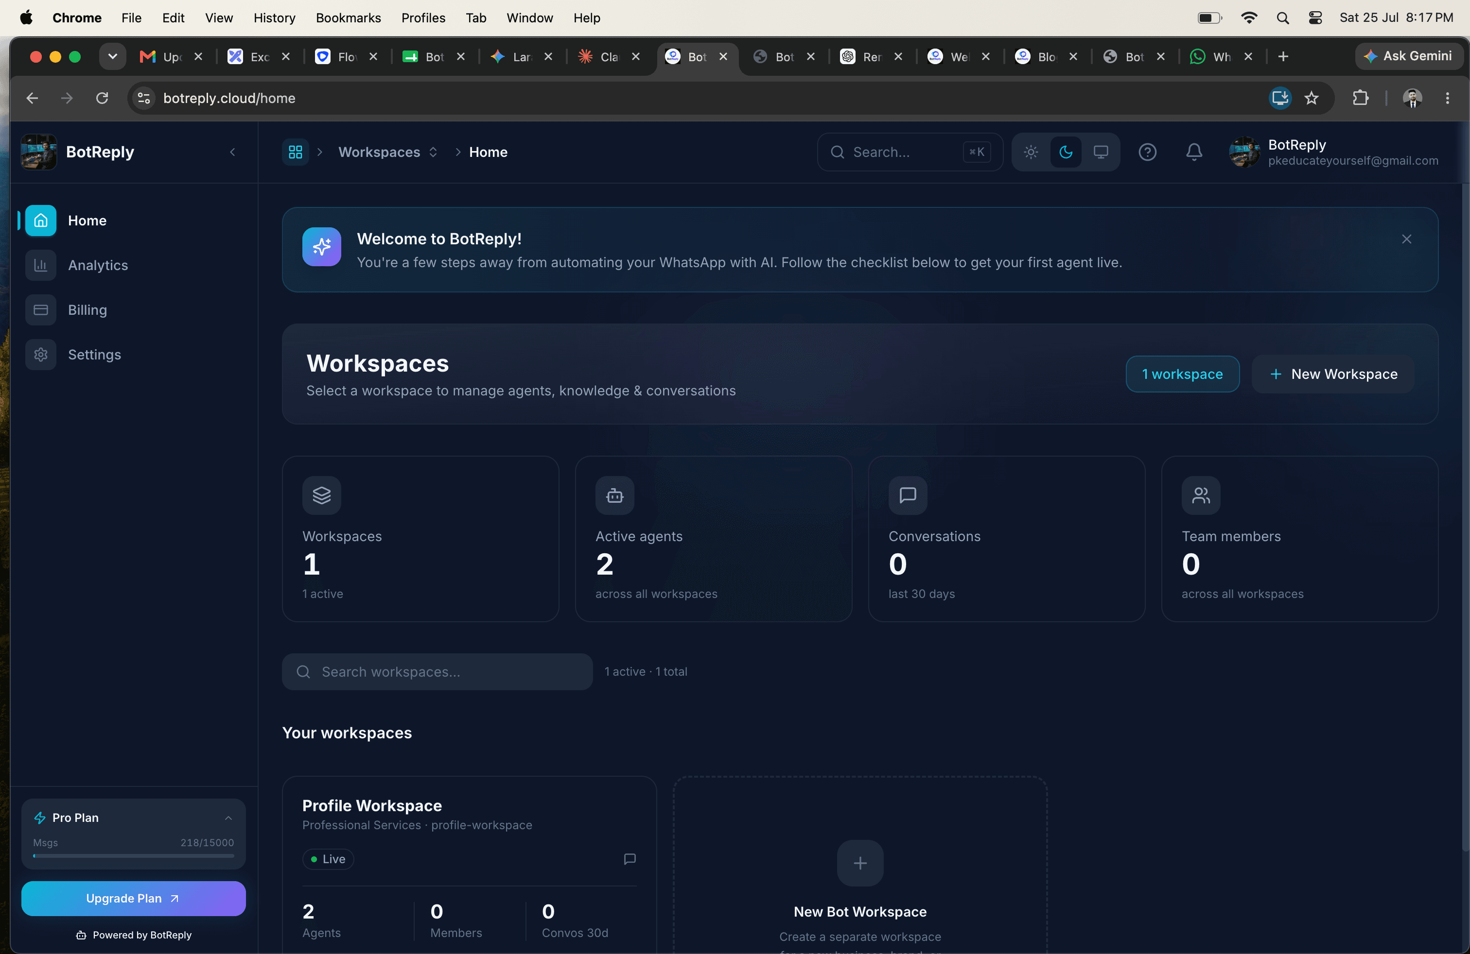Screen dimensions: 1470x954
Task: Open the Workspaces breadcrumb switcher
Action: [388, 152]
